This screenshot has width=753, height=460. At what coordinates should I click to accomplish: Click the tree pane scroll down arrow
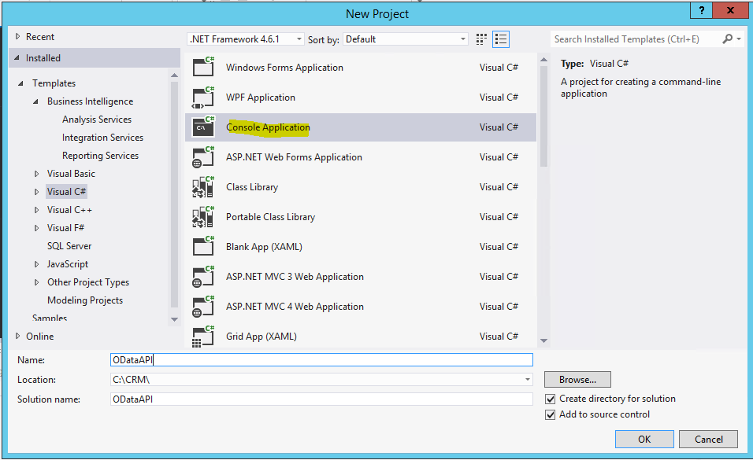click(174, 319)
